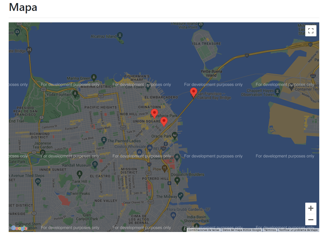Open the Chase Center venue icon
The height and width of the screenshot is (244, 331).
177,157
